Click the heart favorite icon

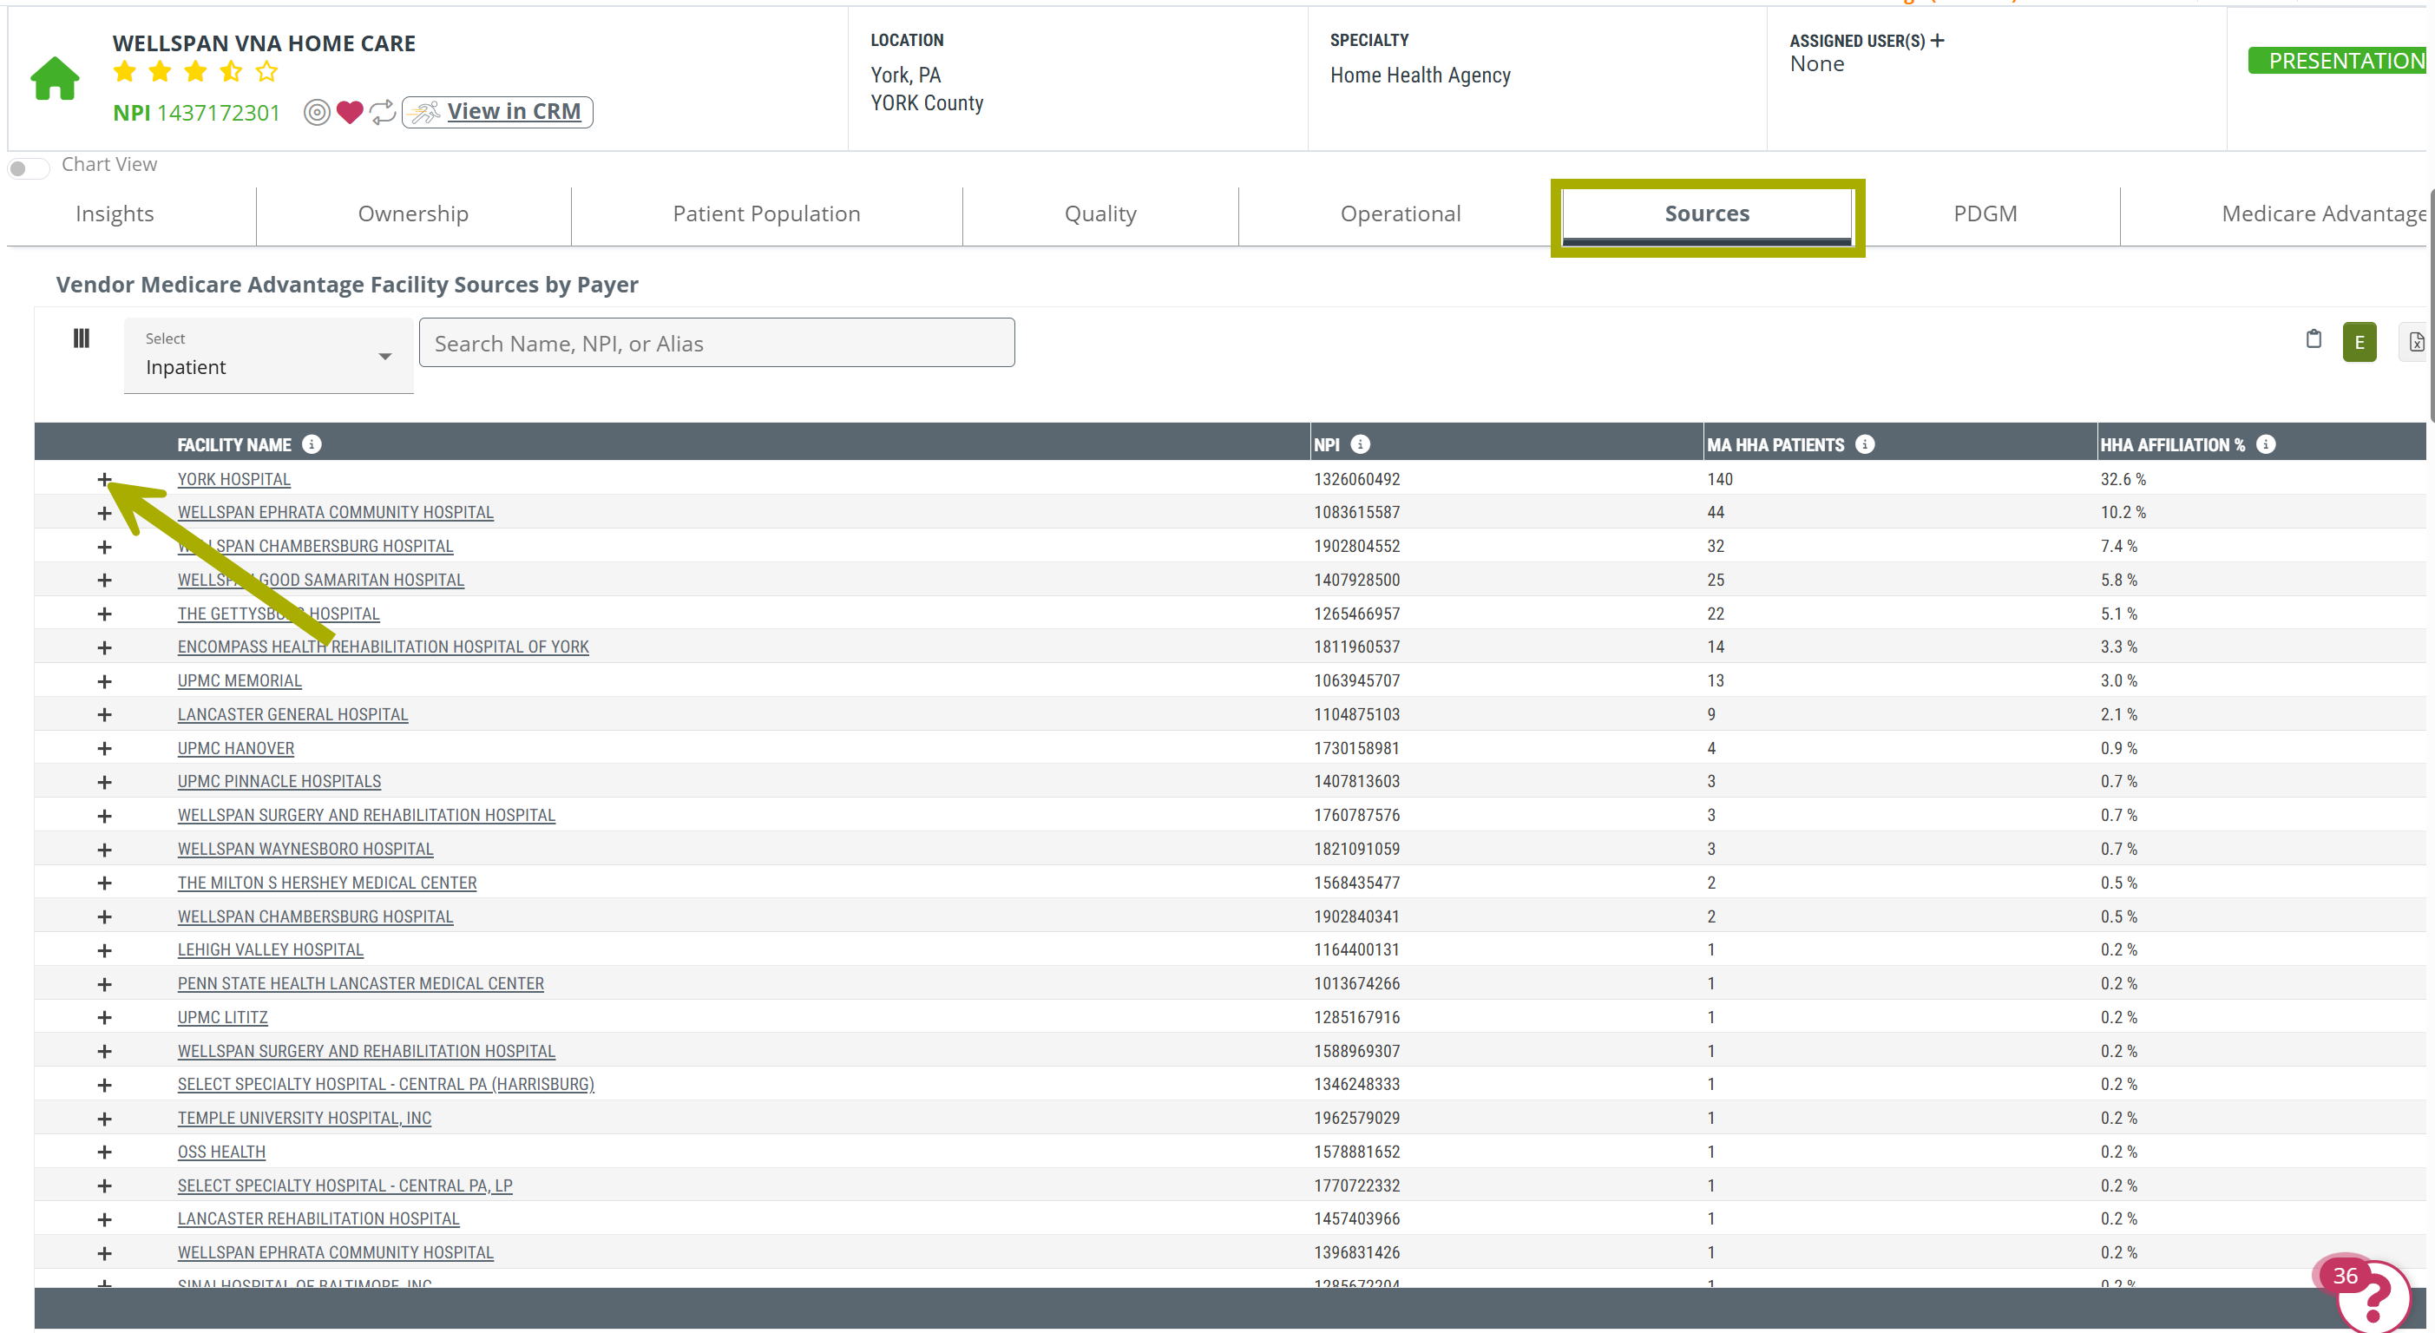point(350,113)
